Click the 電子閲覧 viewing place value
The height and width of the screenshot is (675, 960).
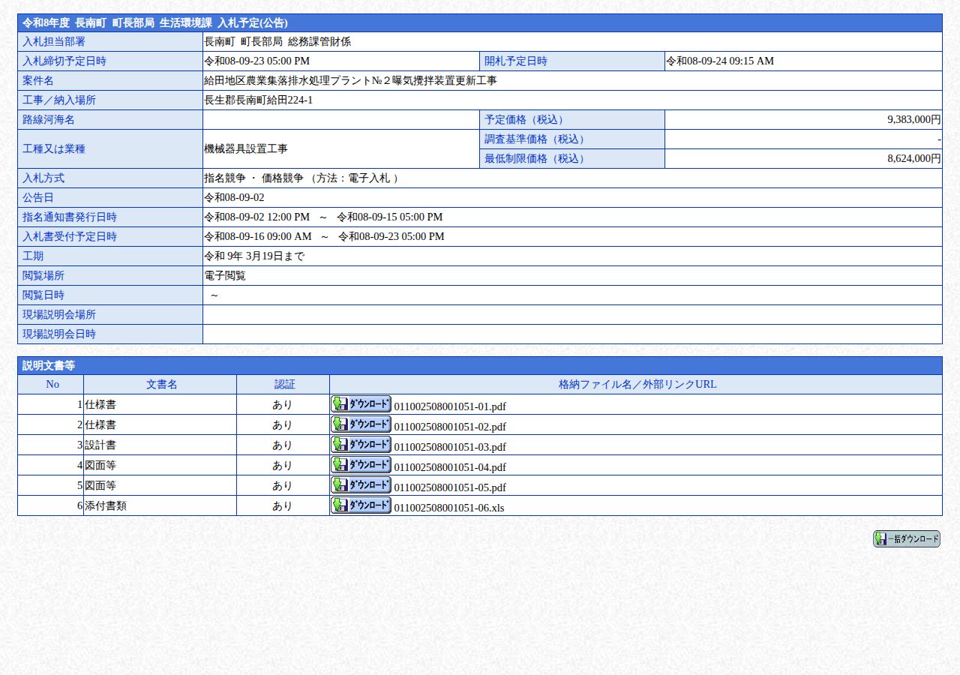tap(225, 275)
